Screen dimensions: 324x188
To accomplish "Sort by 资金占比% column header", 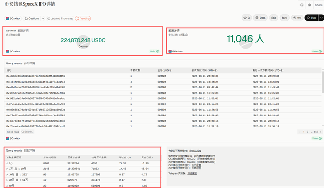I will coord(147,157).
